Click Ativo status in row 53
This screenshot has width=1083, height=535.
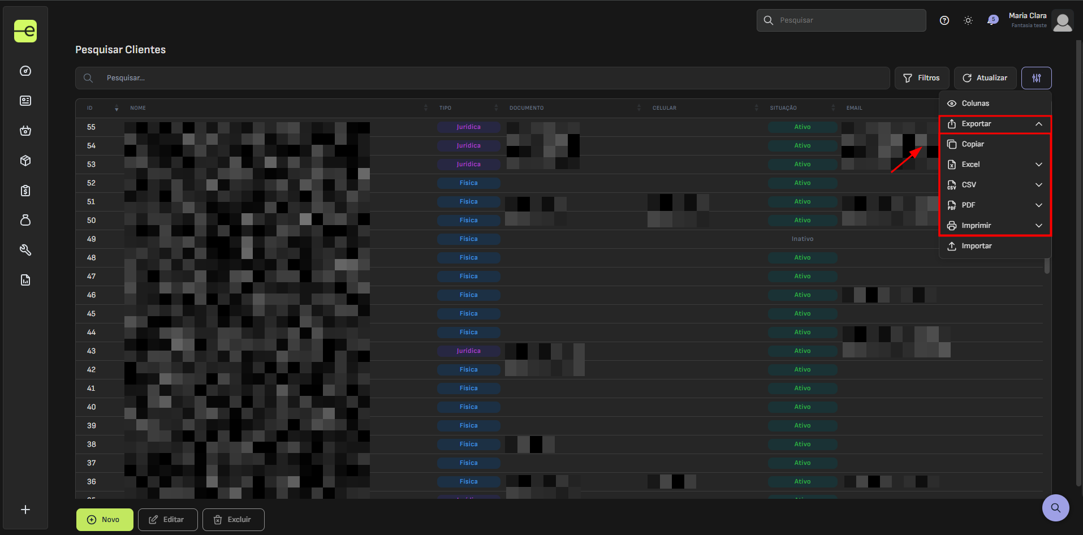802,165
